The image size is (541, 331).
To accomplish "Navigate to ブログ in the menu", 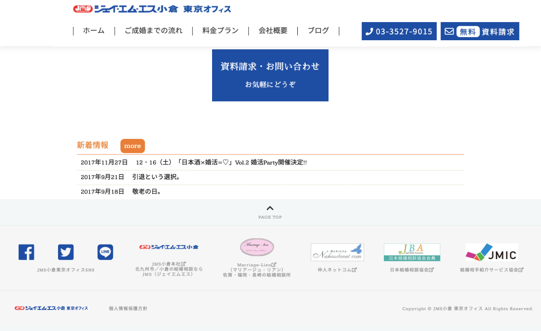I will tap(318, 31).
